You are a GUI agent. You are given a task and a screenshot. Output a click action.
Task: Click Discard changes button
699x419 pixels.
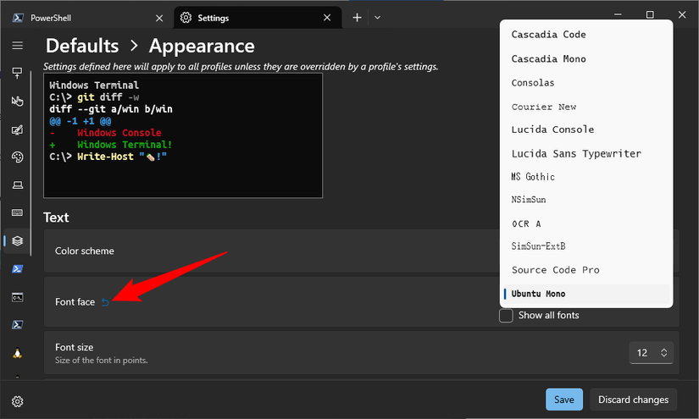tap(634, 400)
